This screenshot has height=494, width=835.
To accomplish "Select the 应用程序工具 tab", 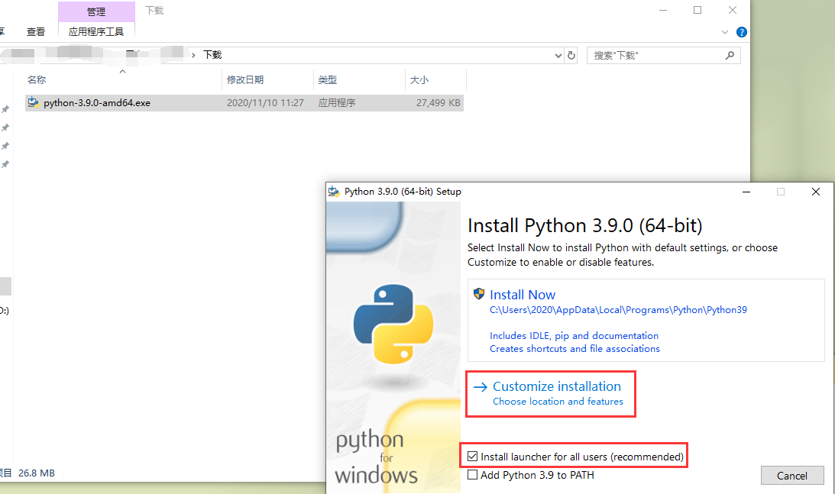I will (96, 32).
